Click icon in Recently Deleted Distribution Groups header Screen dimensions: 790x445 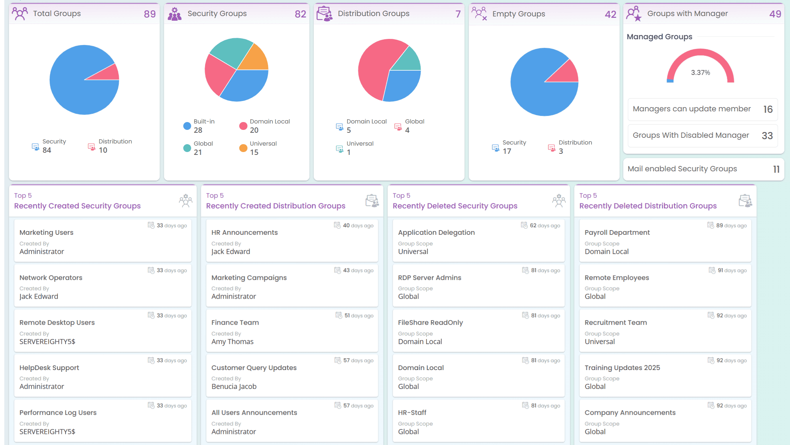[x=745, y=201]
